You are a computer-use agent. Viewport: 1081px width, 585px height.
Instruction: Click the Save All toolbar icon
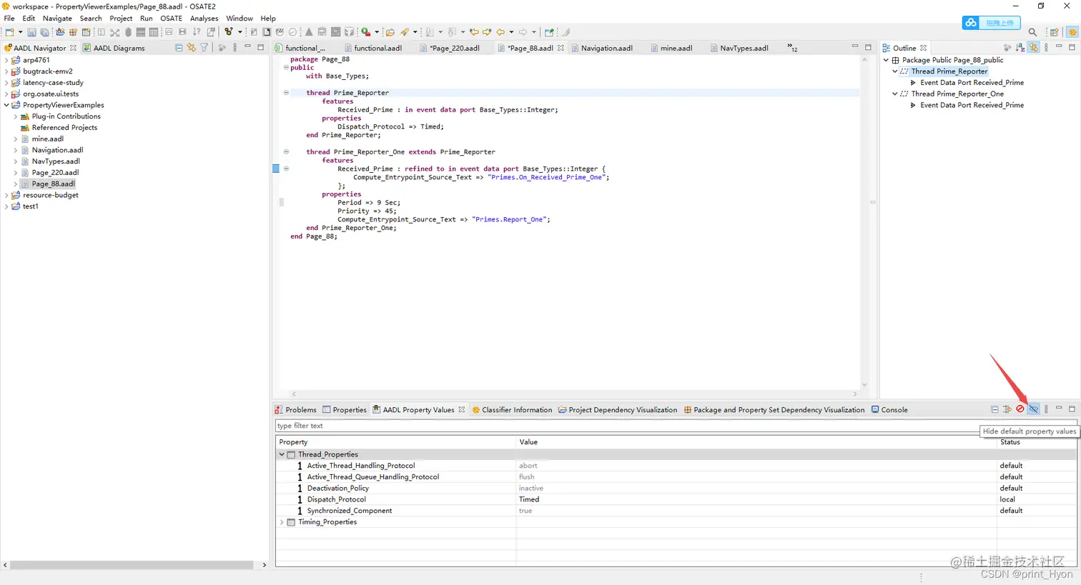[x=45, y=32]
